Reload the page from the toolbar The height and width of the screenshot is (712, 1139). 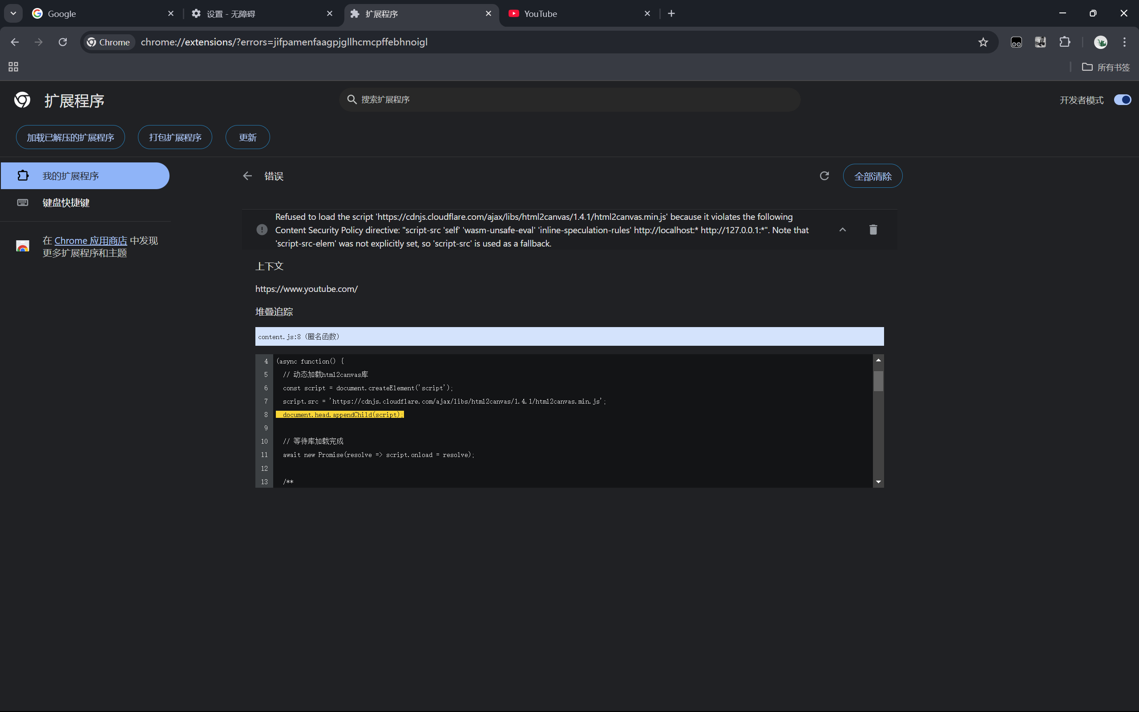pos(63,42)
